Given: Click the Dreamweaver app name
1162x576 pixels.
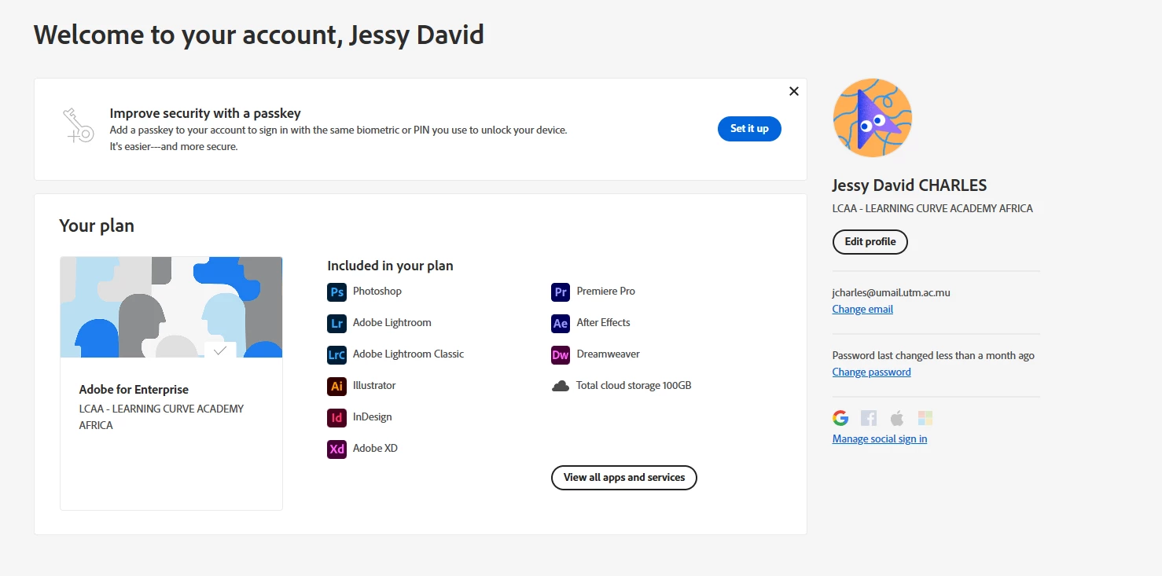Looking at the screenshot, I should (609, 354).
